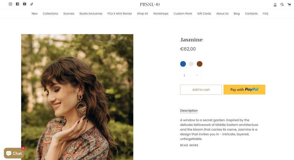This screenshot has width=294, height=160.
Task: Open the Instagram social link
Action: [11, 4]
